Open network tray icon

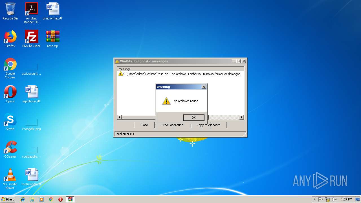pyautogui.click(x=327, y=199)
